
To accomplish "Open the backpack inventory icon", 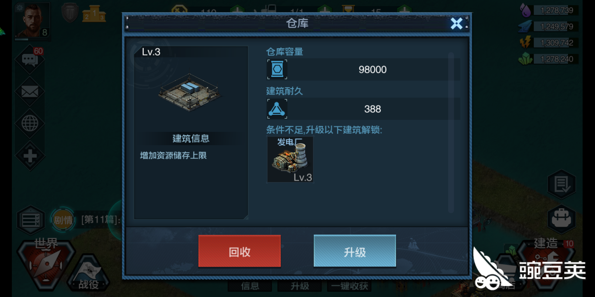I will 561,219.
